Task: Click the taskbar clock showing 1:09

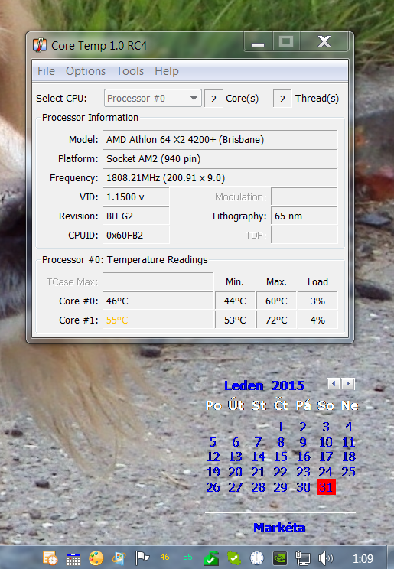Action: coord(363,558)
